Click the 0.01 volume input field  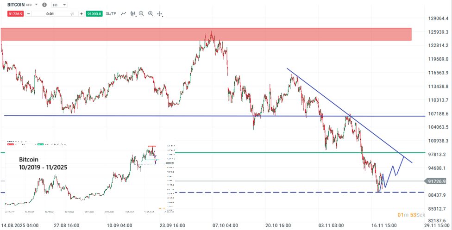[50, 13]
